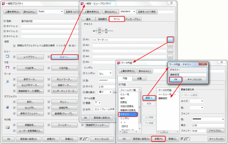Click the mark section pin icon
Image resolution: width=228 pixels, height=144 pixels.
coord(7,82)
